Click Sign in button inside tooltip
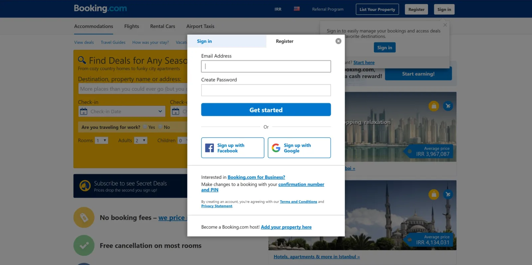The height and width of the screenshot is (265, 532). (x=385, y=47)
